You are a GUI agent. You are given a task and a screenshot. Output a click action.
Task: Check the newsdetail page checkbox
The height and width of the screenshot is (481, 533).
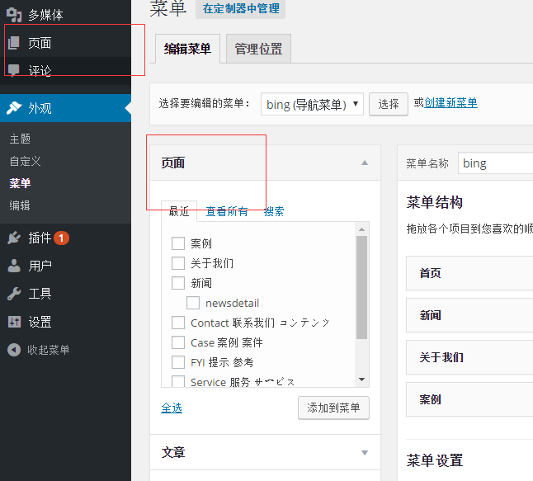193,303
